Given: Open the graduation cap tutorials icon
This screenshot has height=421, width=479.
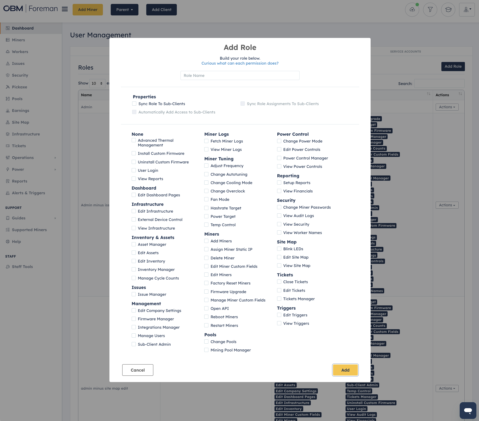Looking at the screenshot, I should pos(448,10).
